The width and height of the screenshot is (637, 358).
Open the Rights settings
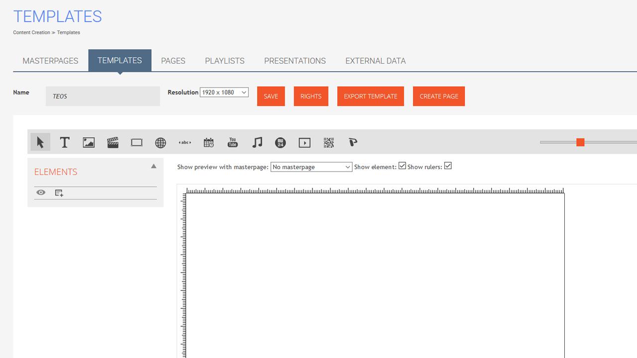click(311, 96)
